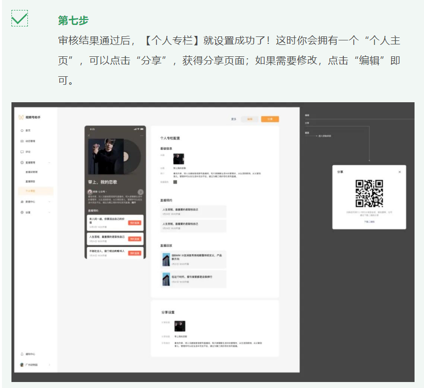Open 首页 from the sidebar
The width and height of the screenshot is (424, 388).
pos(28,130)
